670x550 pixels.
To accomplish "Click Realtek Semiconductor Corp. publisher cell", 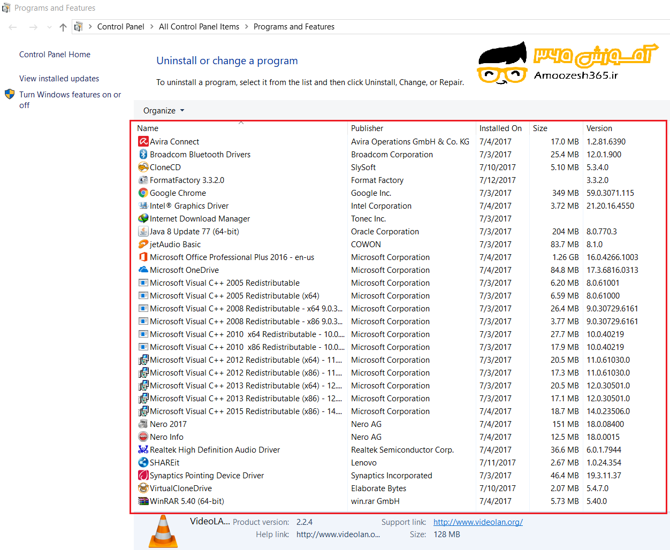I will pos(402,449).
